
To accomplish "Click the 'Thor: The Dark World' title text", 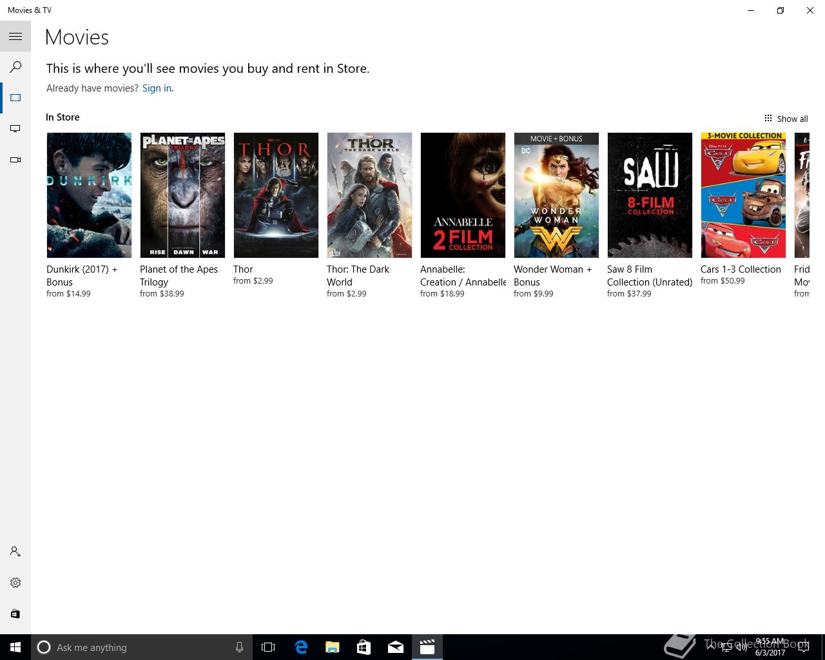I will point(358,276).
